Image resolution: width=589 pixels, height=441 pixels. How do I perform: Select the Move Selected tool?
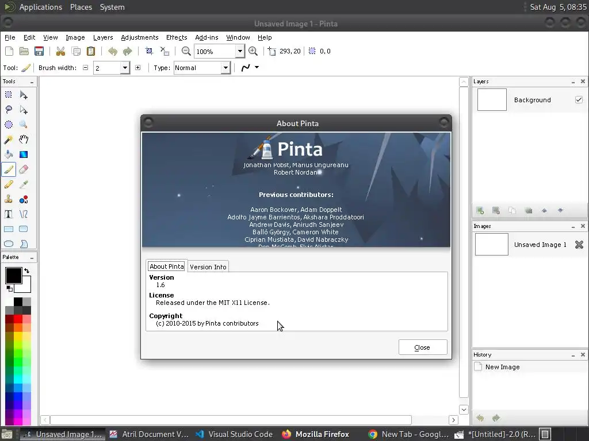coord(23,95)
